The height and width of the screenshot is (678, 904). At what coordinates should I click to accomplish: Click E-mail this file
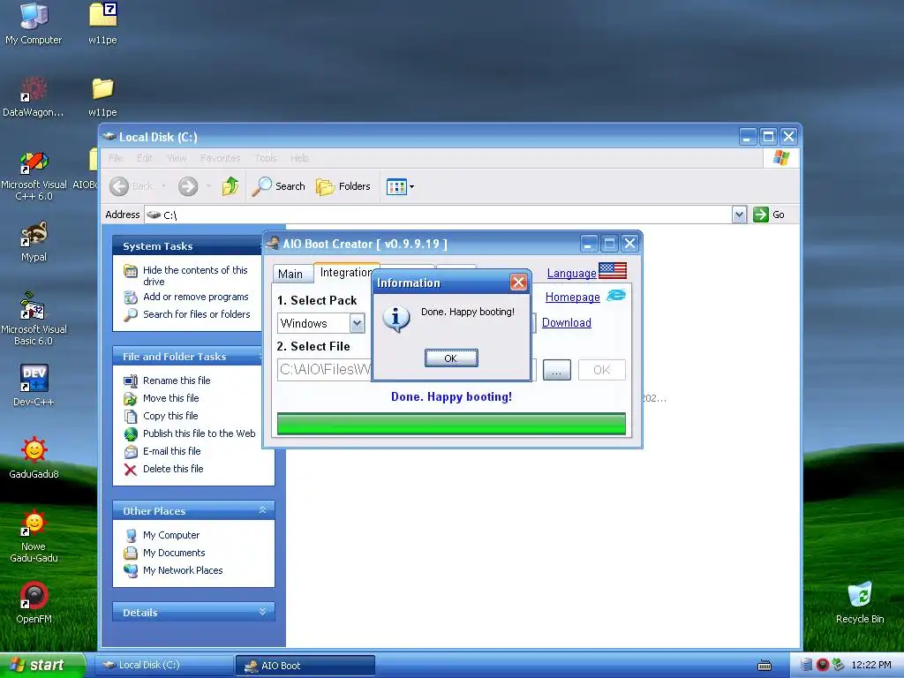click(x=172, y=451)
